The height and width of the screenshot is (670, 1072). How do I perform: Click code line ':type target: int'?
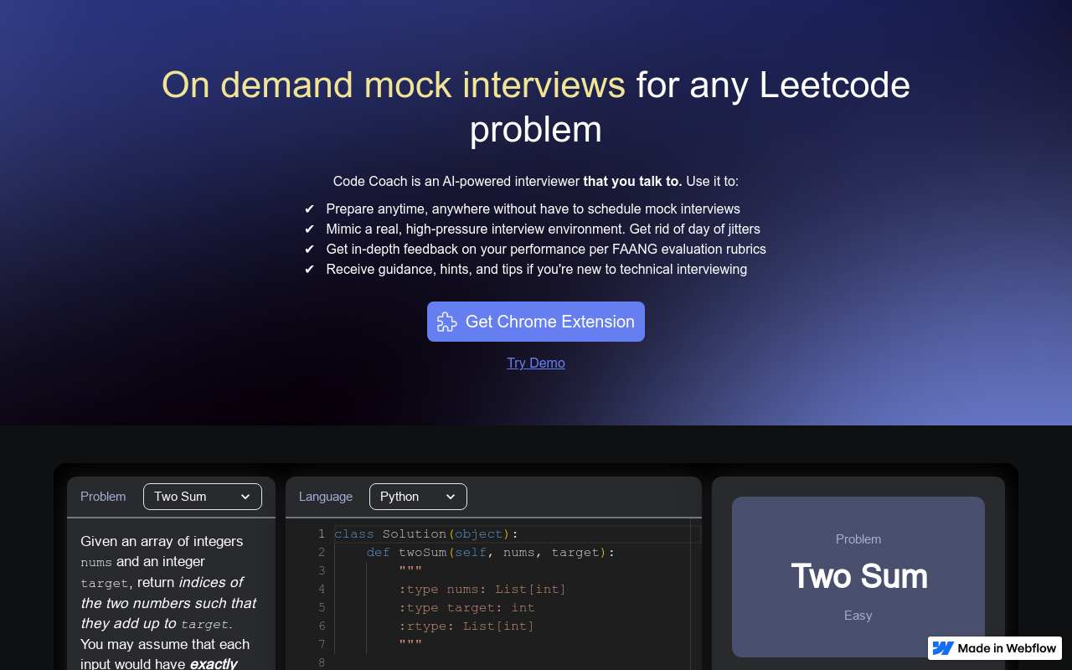466,607
